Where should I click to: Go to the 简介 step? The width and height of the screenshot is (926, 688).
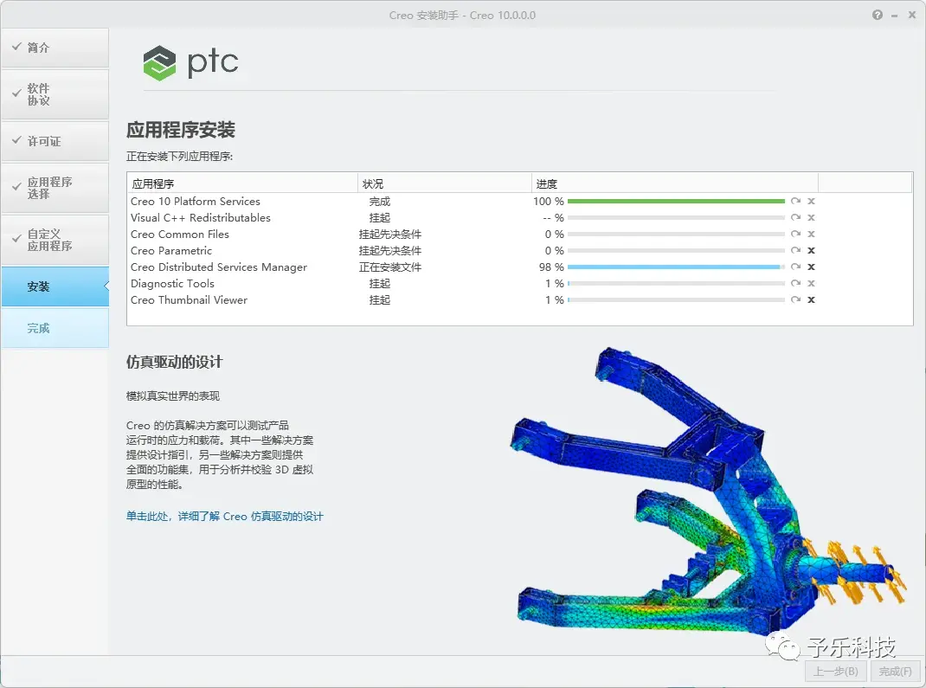pos(55,48)
